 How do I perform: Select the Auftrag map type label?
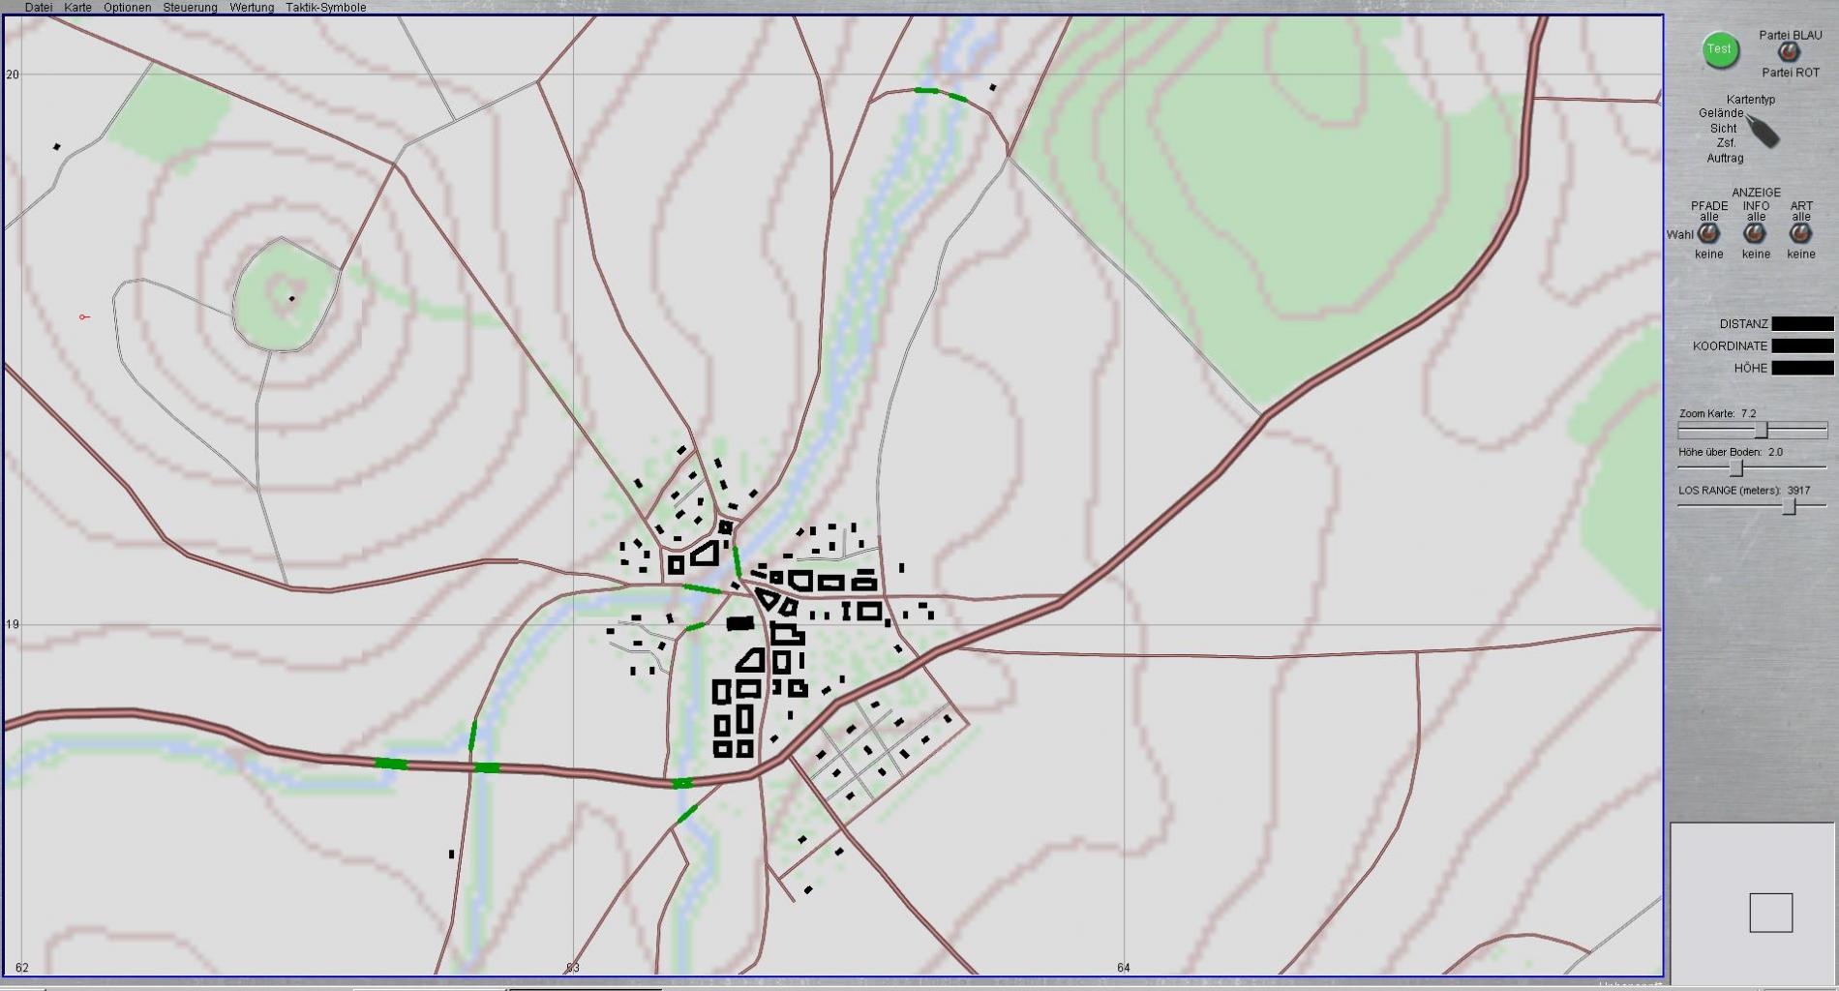click(x=1725, y=158)
